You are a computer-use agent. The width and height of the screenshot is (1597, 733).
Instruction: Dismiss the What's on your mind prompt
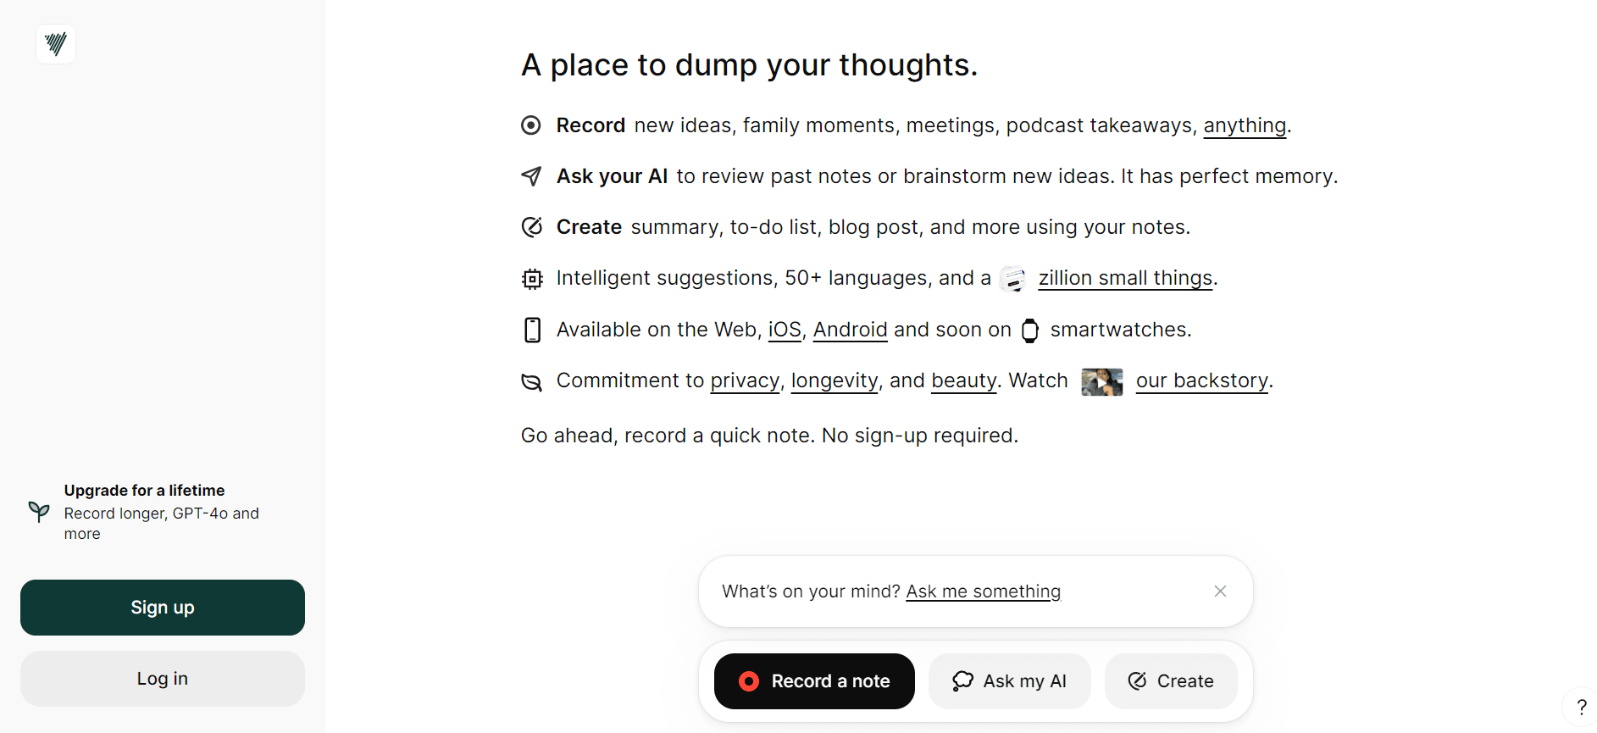(x=1220, y=591)
